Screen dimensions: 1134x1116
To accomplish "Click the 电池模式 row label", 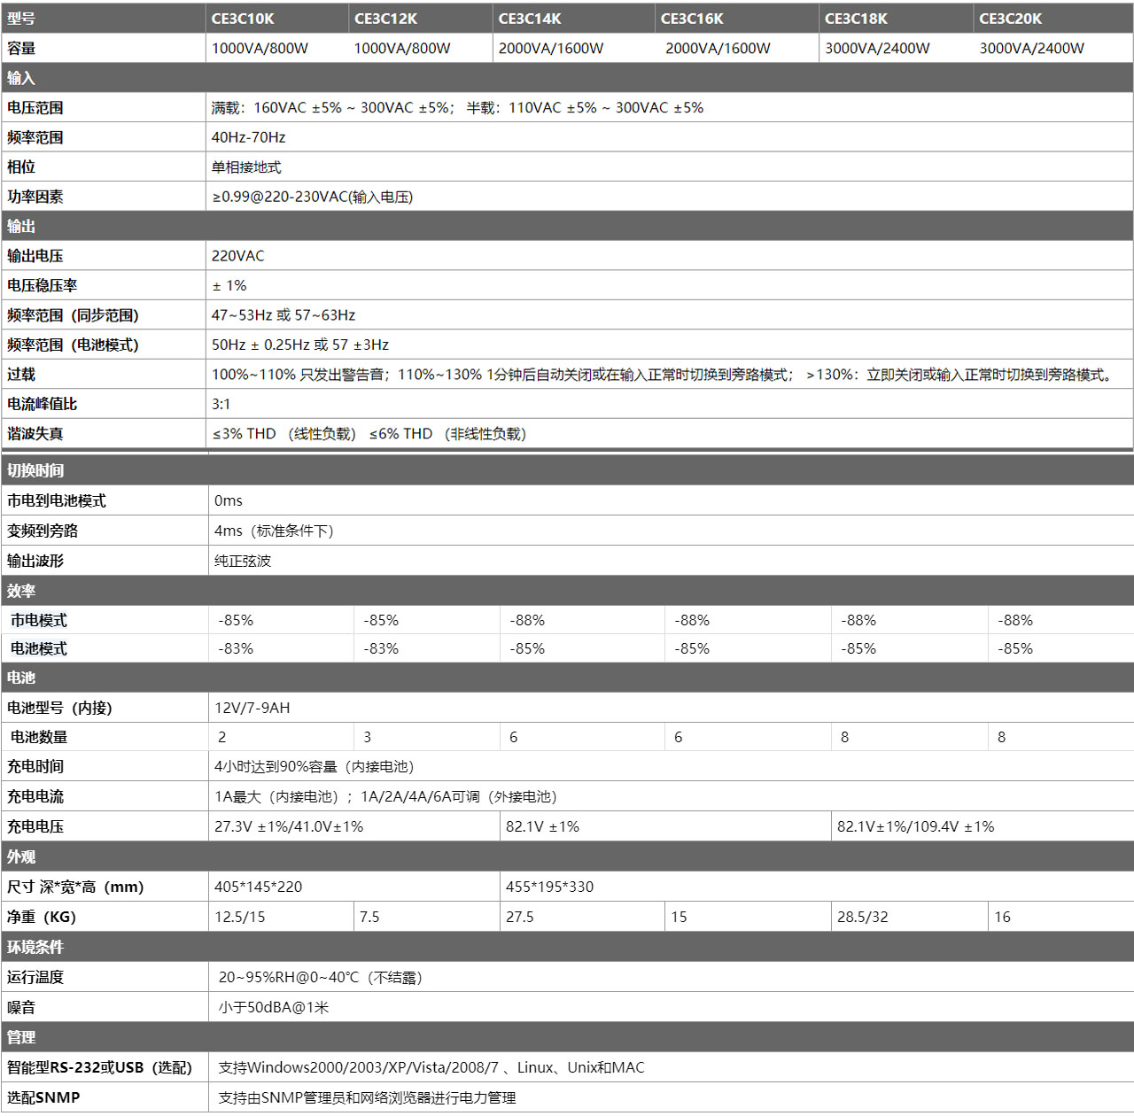I will pyautogui.click(x=39, y=649).
